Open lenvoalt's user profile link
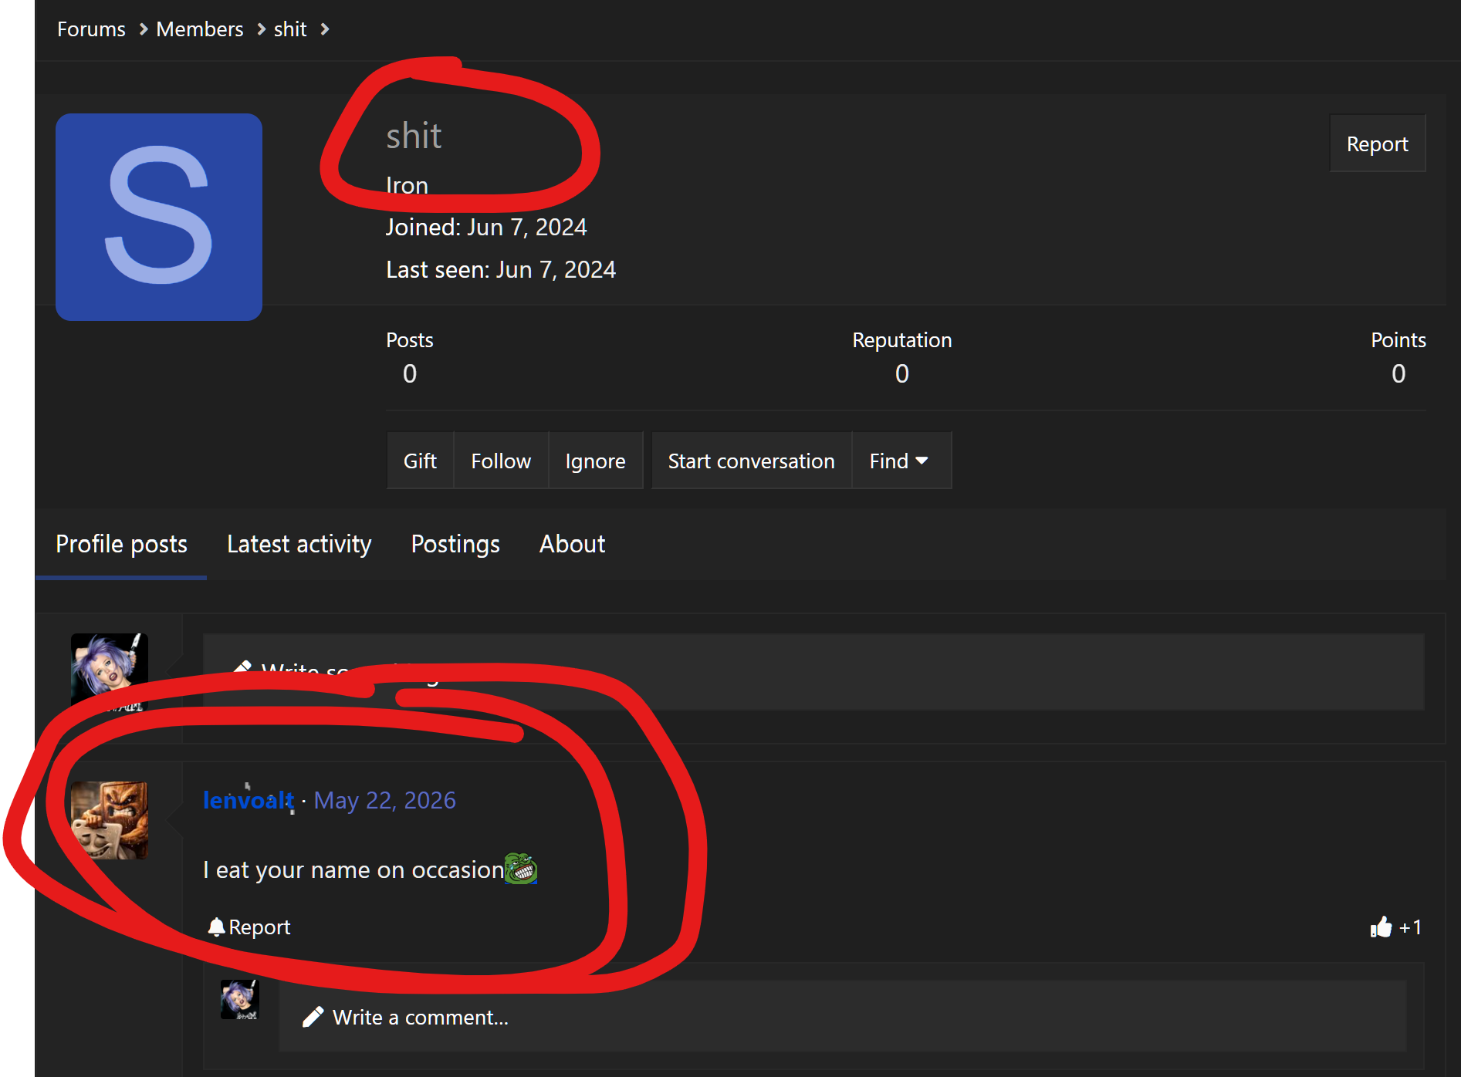Image resolution: width=1461 pixels, height=1077 pixels. [x=249, y=800]
